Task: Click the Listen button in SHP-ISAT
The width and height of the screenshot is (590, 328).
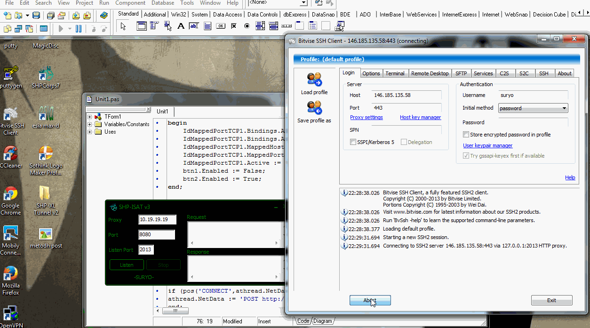Action: [127, 265]
